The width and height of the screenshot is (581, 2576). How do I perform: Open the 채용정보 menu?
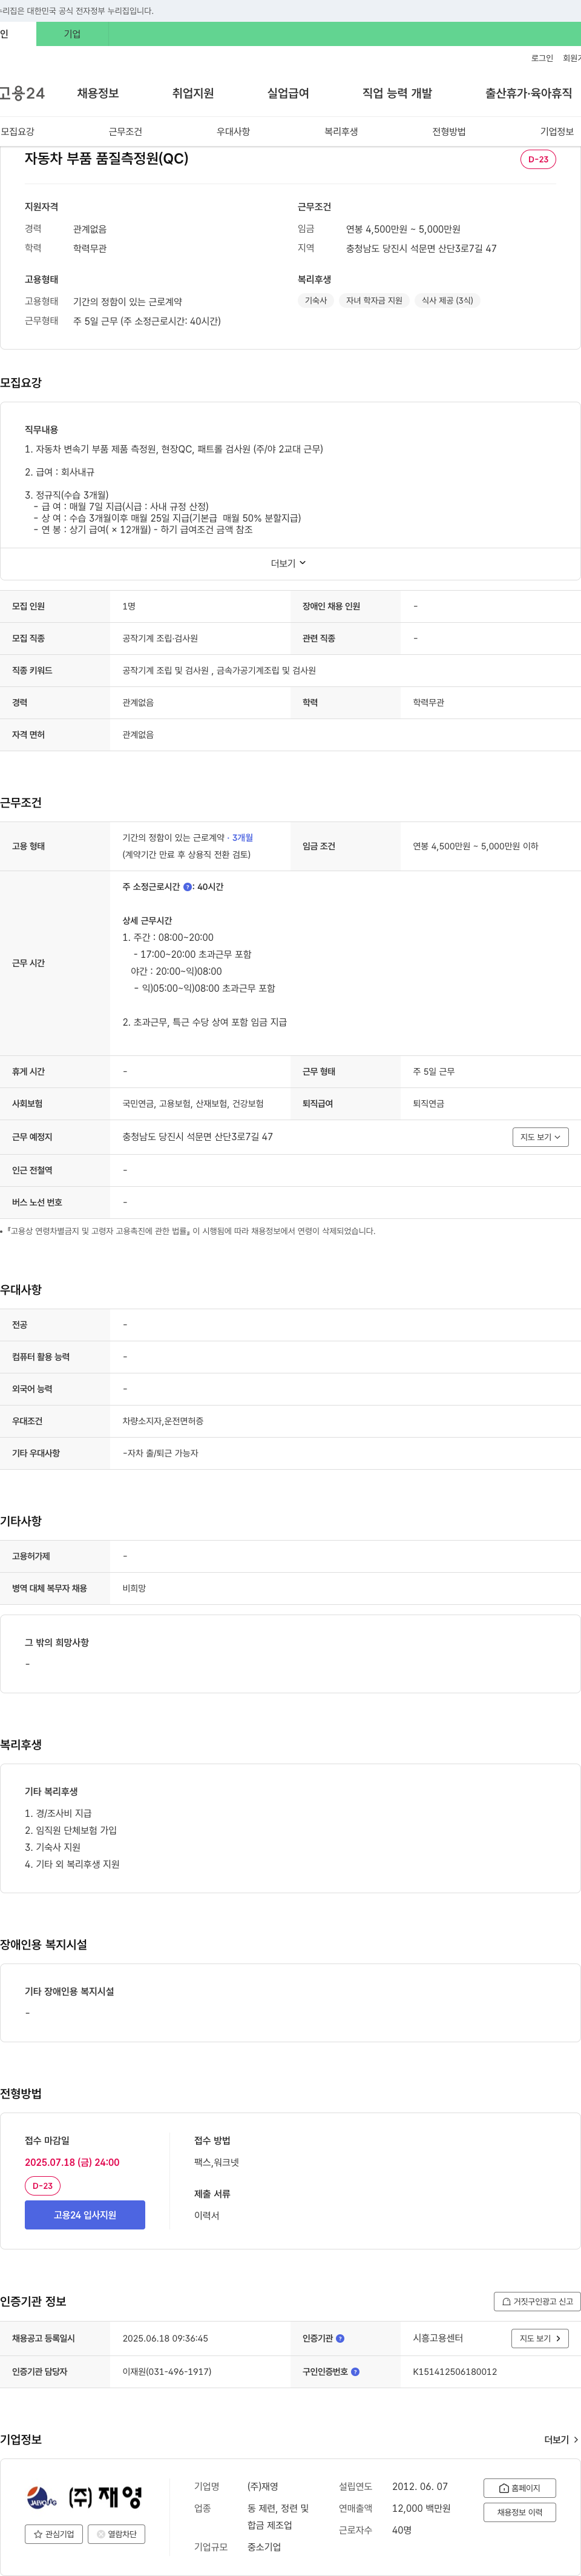(x=98, y=93)
